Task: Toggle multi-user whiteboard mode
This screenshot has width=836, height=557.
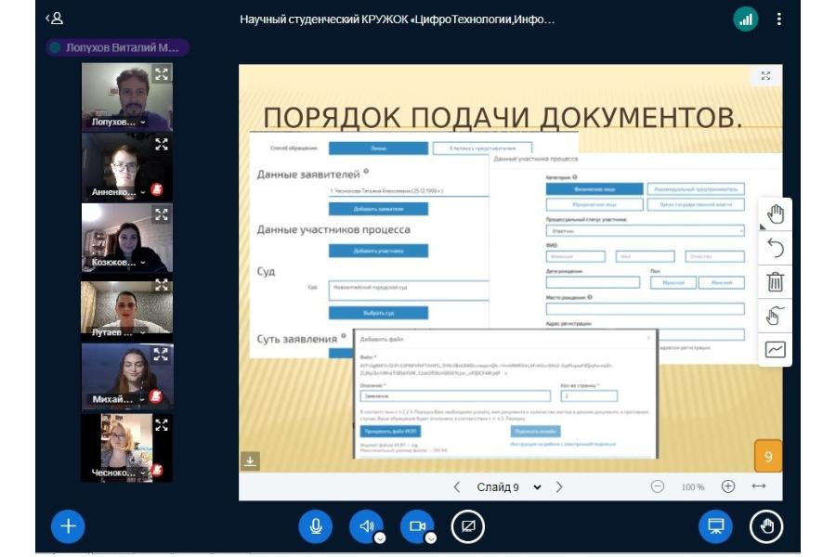Action: pyautogui.click(x=776, y=316)
